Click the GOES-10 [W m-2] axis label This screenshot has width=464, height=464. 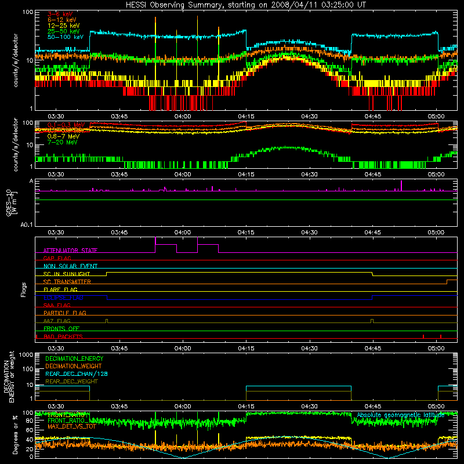click(x=12, y=203)
